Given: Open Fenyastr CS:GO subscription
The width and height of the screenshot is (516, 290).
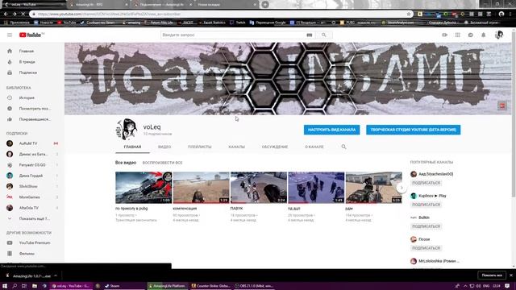Looking at the screenshot, I should [x=32, y=164].
